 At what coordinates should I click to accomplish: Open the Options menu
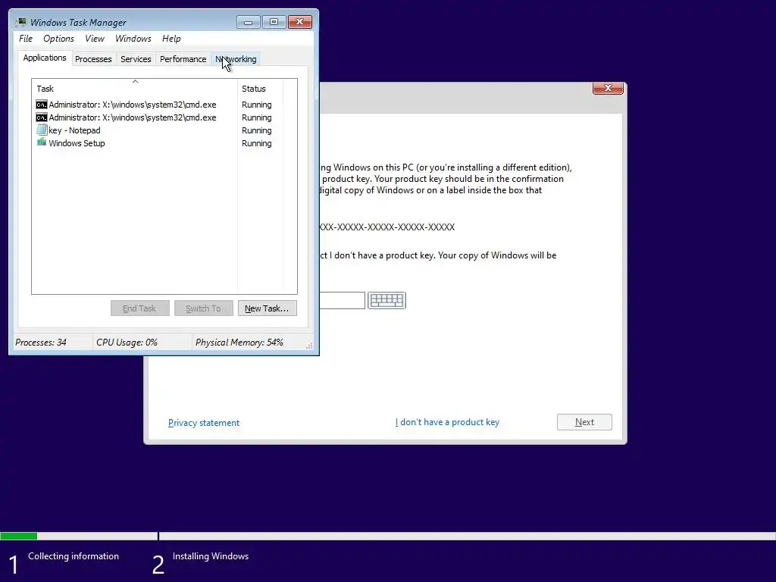point(58,39)
